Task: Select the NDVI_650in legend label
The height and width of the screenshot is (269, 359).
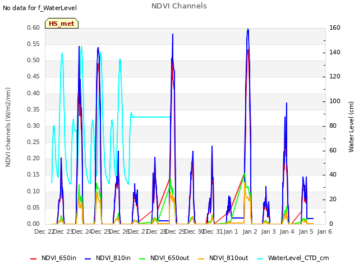Action: coord(59,258)
